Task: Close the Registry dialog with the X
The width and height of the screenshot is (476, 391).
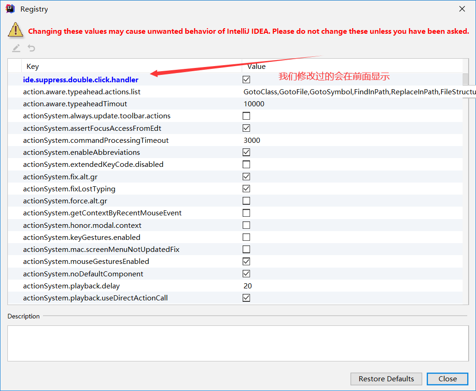Action: [462, 9]
